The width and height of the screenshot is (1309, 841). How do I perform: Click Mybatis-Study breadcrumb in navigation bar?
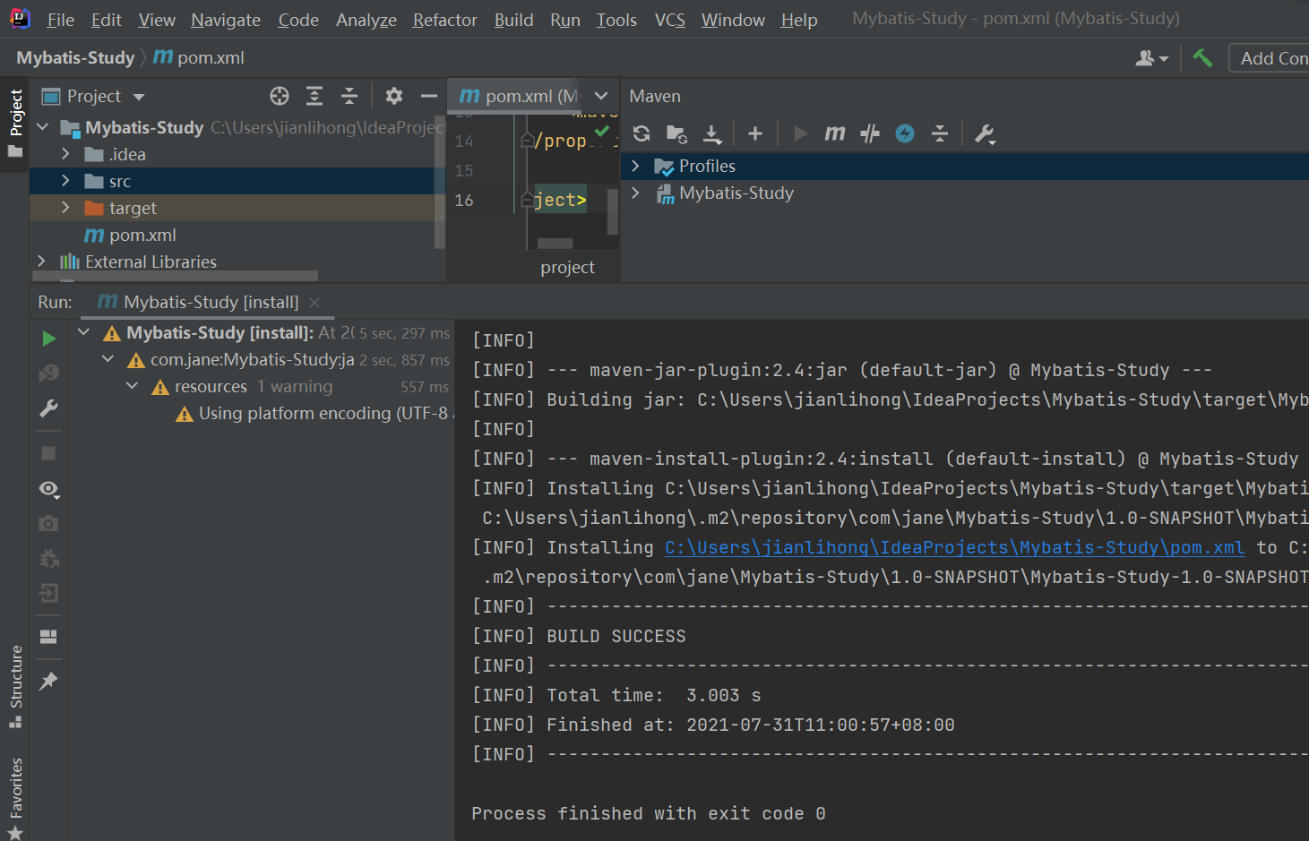(75, 58)
